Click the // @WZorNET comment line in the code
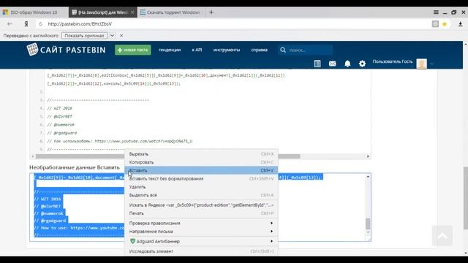The image size is (468, 263). tap(59, 116)
